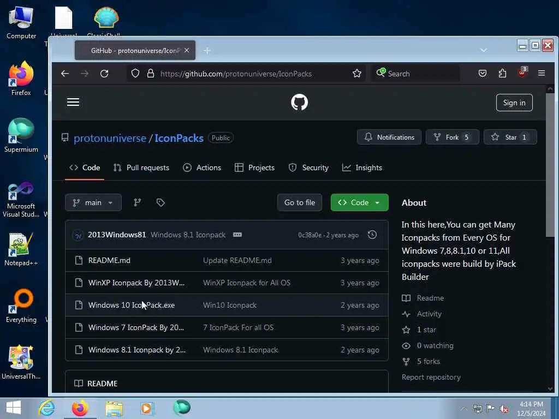Viewport: 559px width, 419px height.
Task: Switch to the Projects tab
Action: [x=254, y=167]
